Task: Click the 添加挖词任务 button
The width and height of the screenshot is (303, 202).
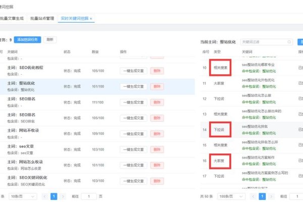Action: click(27, 39)
